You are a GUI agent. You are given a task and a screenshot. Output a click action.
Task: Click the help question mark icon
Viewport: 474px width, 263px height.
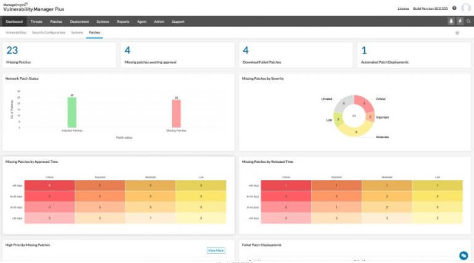coord(454,8)
